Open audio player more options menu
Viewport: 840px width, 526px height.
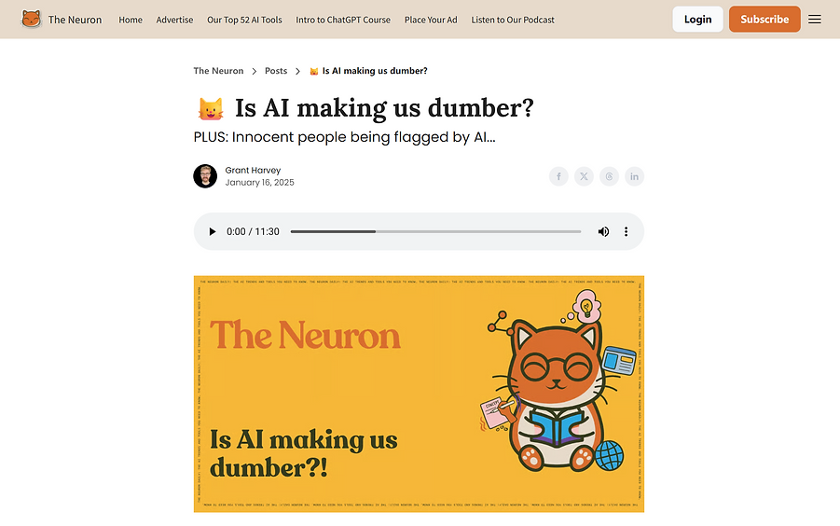coord(626,231)
